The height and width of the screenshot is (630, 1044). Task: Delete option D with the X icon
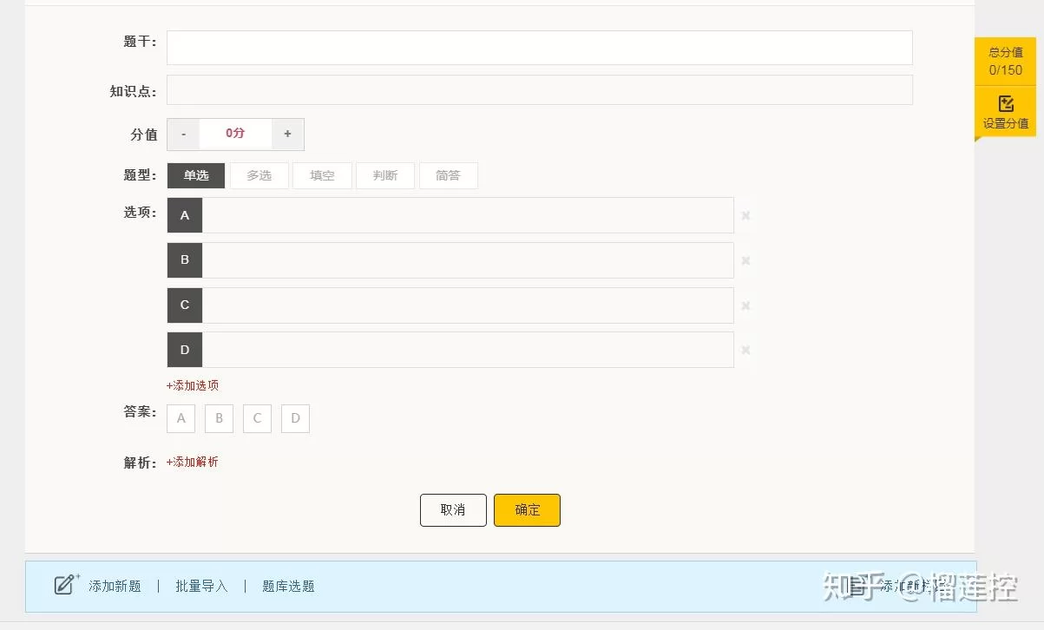click(745, 350)
